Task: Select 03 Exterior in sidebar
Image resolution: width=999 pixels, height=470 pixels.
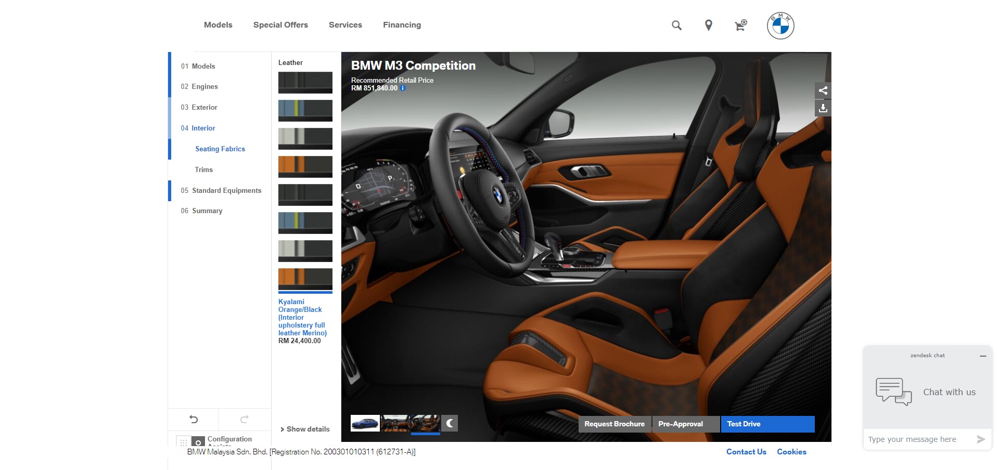Action: pyautogui.click(x=199, y=107)
